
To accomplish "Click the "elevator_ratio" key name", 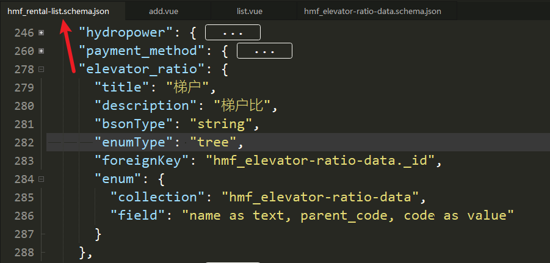I will [x=142, y=69].
